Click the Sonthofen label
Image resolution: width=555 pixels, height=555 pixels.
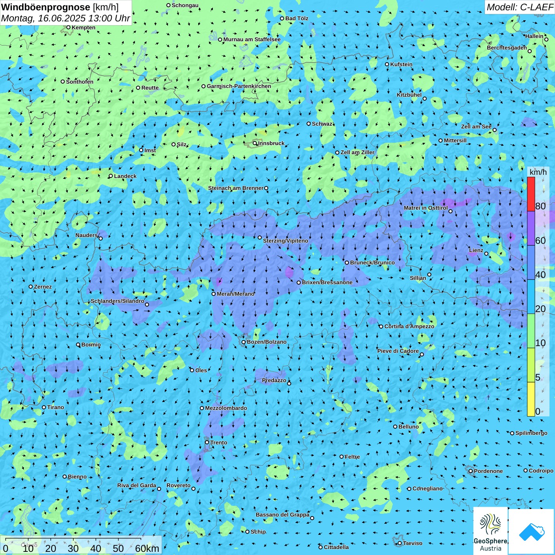tap(80, 82)
